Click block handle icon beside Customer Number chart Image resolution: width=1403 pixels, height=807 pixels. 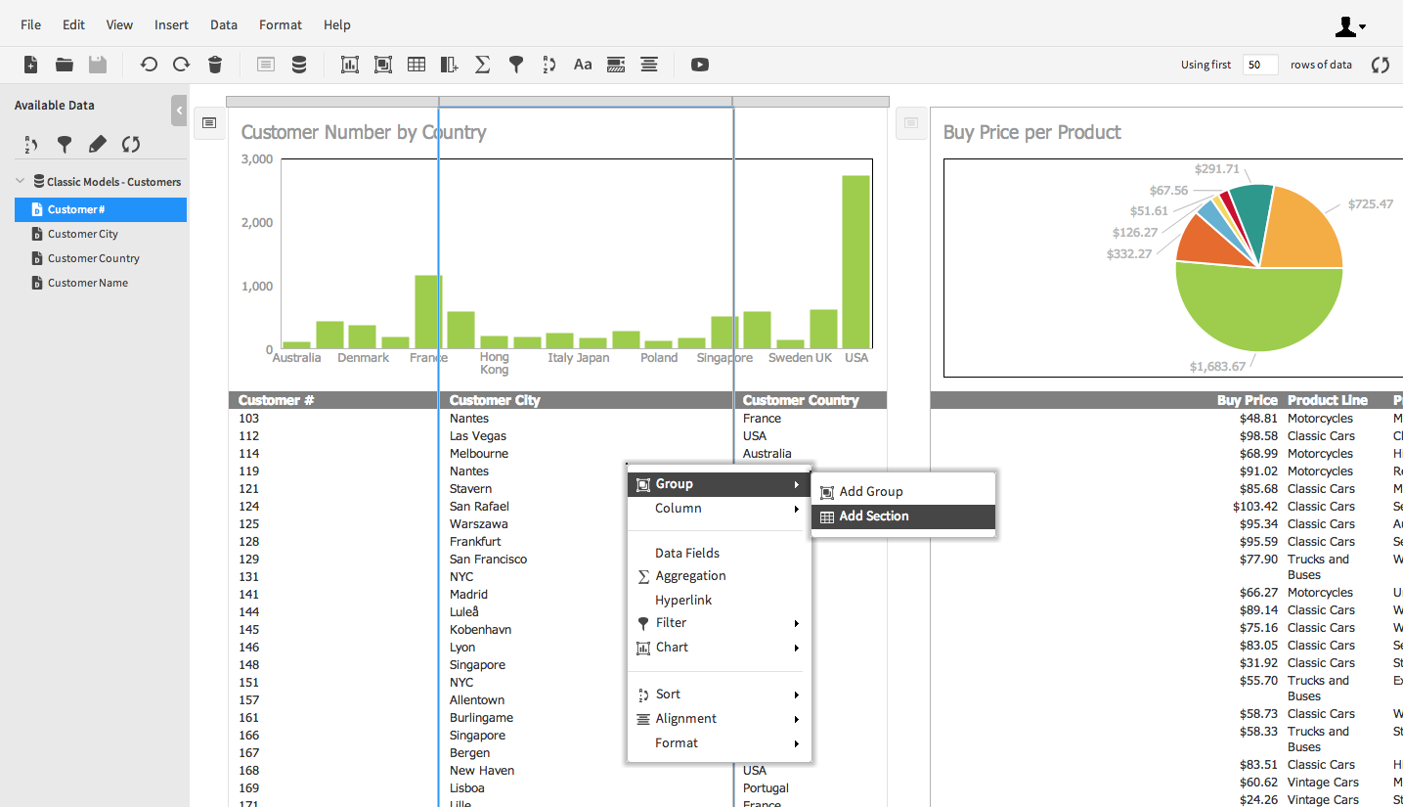209,123
